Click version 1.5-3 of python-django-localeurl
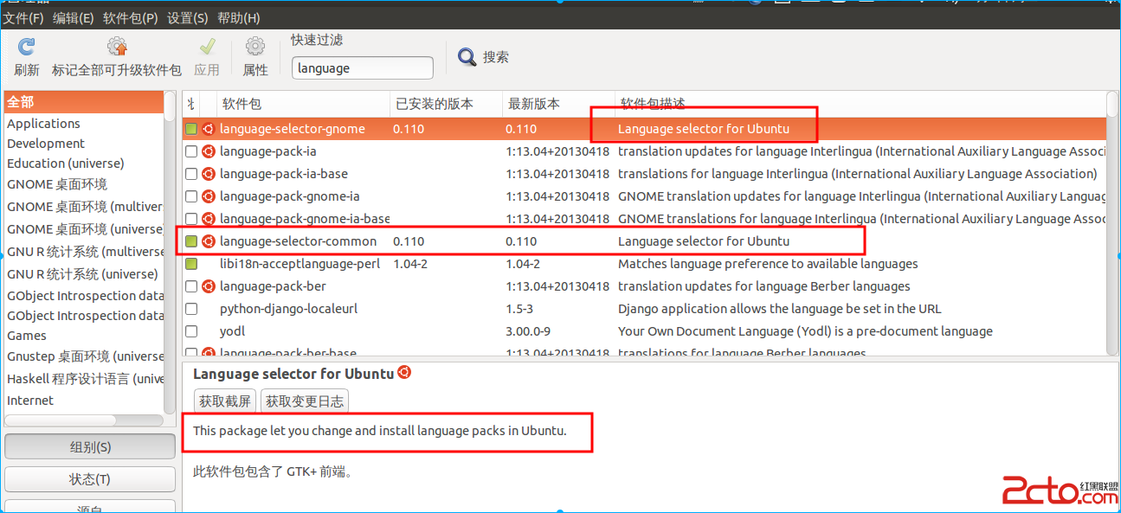 point(519,309)
